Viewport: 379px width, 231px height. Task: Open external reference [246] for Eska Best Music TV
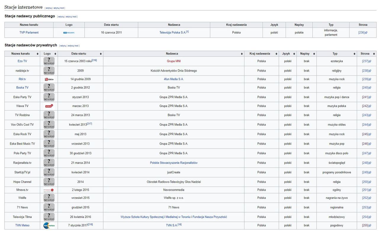pyautogui.click(x=367, y=144)
